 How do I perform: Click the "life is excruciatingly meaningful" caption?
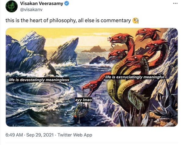tap(135, 77)
